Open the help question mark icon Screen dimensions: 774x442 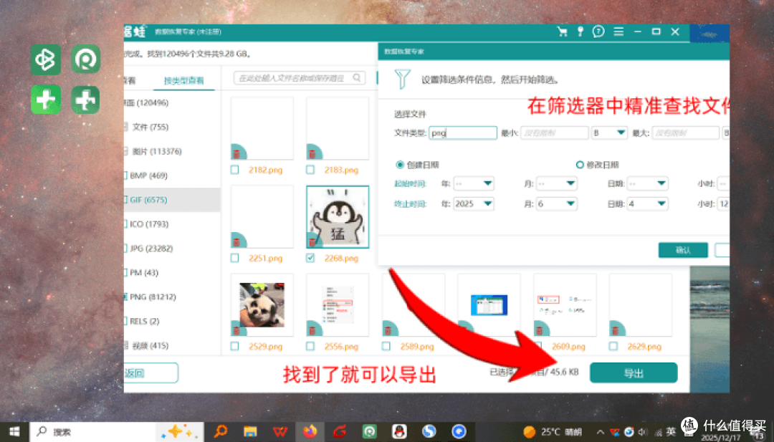click(598, 32)
